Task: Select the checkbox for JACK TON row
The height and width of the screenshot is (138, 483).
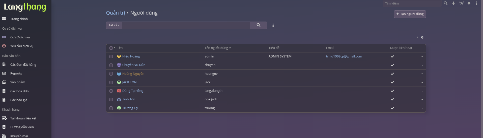Action: [x=111, y=83]
